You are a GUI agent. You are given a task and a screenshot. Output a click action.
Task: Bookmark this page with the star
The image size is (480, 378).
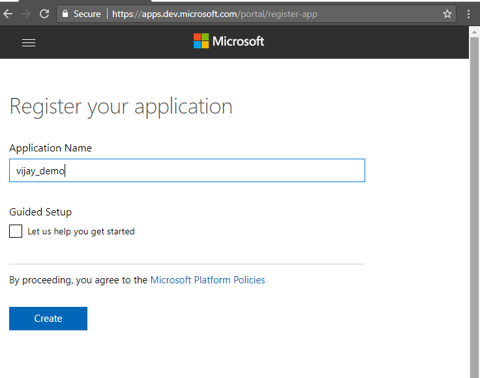pos(447,14)
